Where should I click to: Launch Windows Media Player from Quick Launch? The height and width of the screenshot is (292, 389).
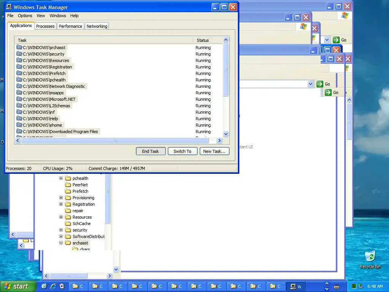(62, 286)
